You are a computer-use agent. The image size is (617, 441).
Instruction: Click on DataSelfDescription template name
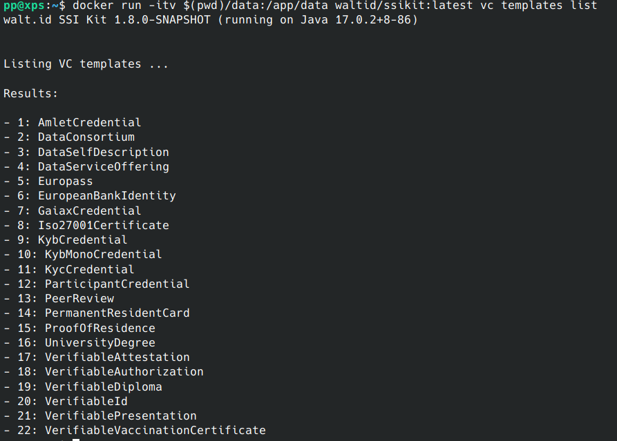(x=104, y=152)
